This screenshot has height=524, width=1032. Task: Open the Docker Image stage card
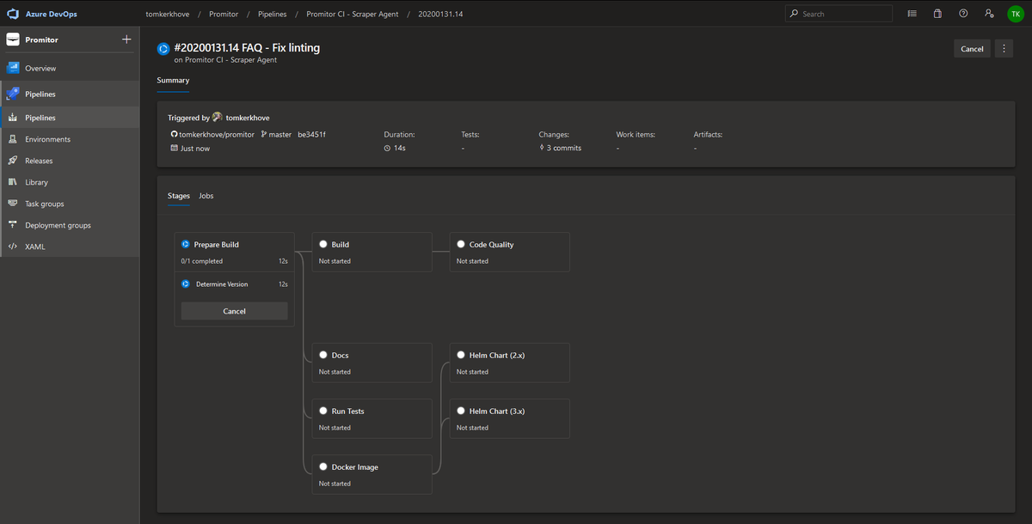372,474
